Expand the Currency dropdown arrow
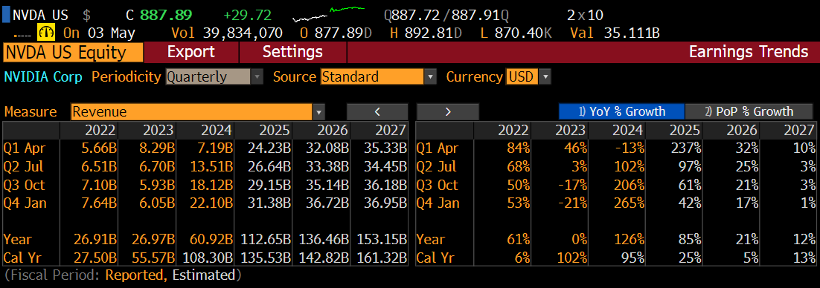This screenshot has width=820, height=288. tap(545, 77)
